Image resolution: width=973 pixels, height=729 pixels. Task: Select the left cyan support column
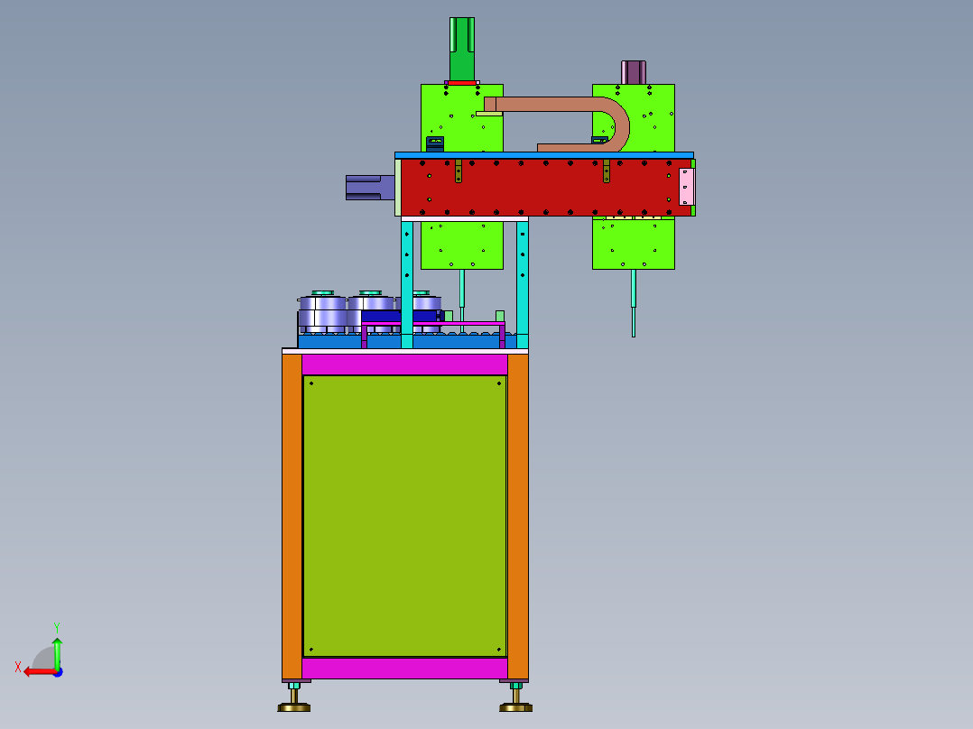(x=407, y=285)
